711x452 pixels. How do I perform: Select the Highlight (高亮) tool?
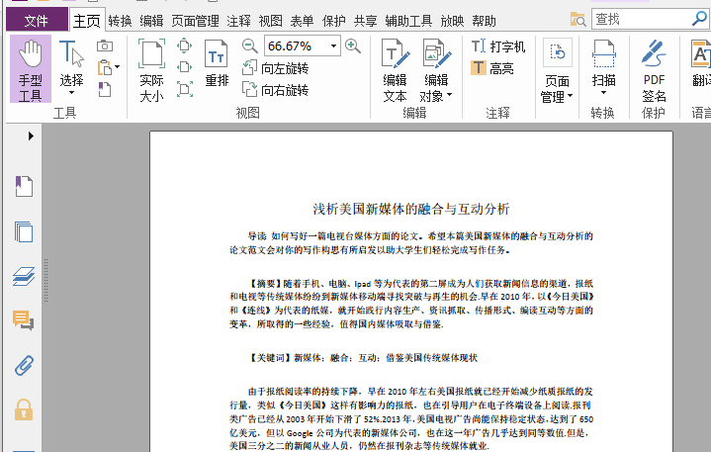(492, 68)
